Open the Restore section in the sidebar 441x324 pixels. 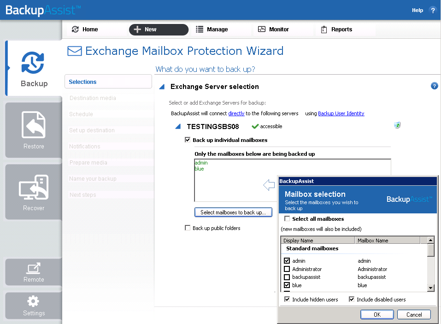coord(34,130)
